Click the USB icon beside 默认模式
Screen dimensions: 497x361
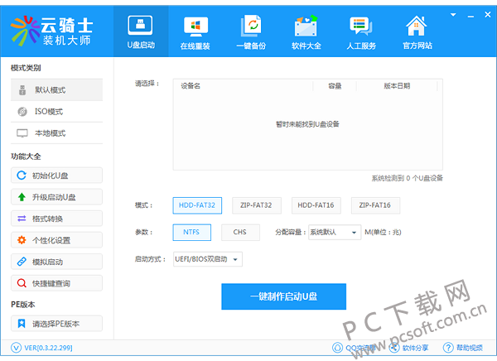(x=22, y=90)
